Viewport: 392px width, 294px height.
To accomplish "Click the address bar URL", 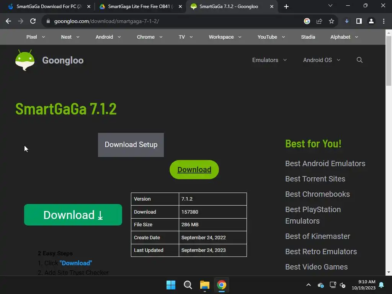I will (x=106, y=21).
